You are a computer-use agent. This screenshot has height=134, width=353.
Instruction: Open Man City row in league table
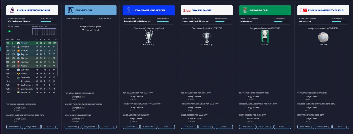click(31, 43)
